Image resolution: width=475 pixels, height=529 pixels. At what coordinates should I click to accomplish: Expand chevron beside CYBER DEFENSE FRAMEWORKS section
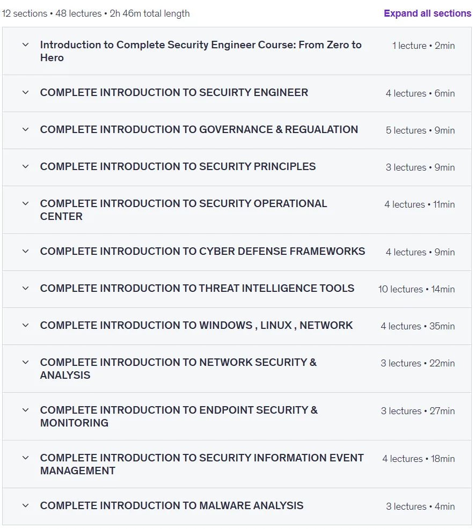pyautogui.click(x=25, y=251)
